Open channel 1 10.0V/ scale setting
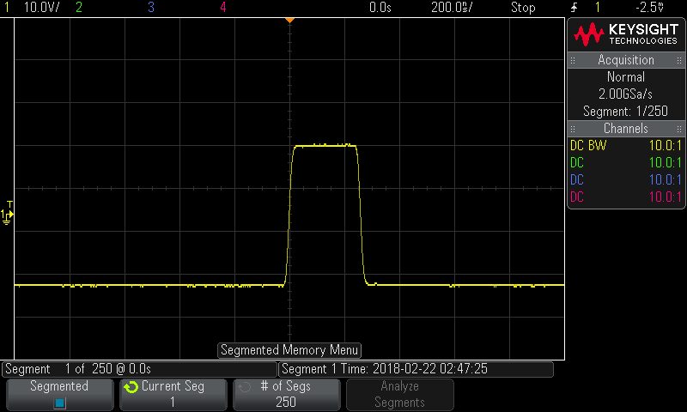This screenshot has width=687, height=412. pos(40,8)
